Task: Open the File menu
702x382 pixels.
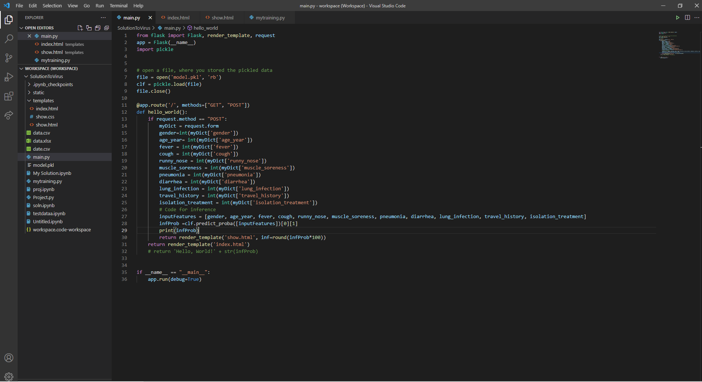Action: point(19,5)
